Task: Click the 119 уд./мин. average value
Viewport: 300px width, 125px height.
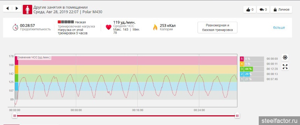Action: pos(124,22)
